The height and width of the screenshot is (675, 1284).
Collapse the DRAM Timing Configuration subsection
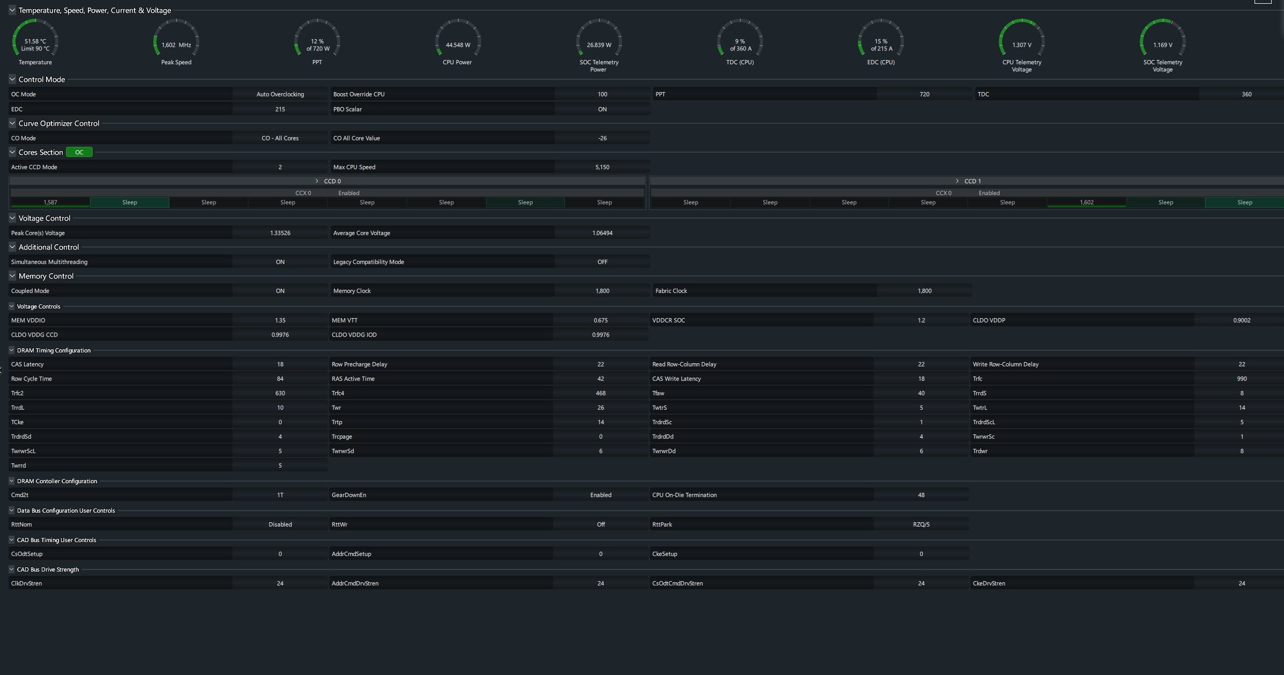[12, 350]
